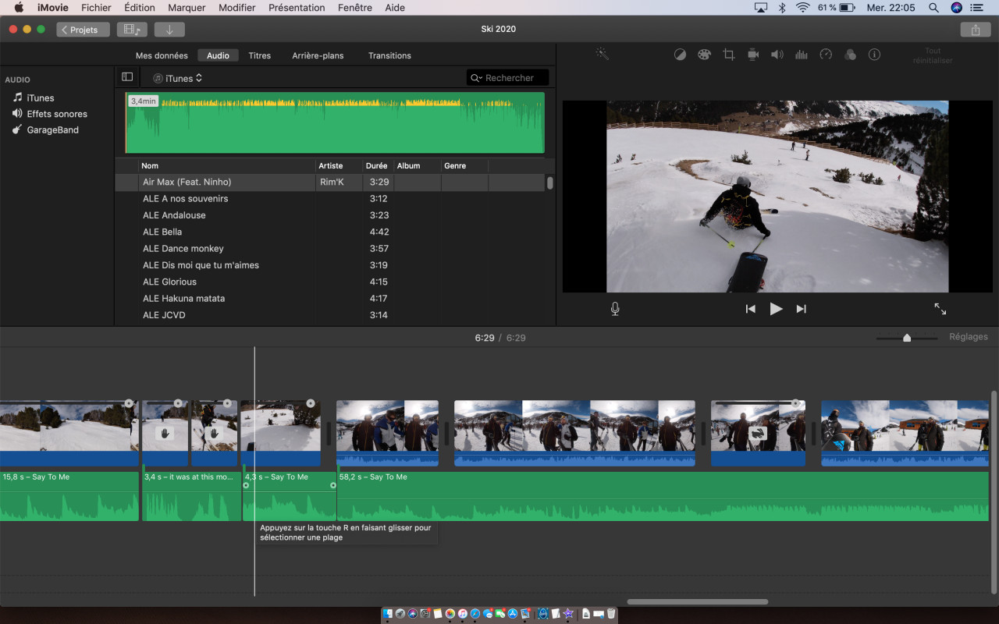
Task: Open the Présentation menu
Action: coord(297,8)
